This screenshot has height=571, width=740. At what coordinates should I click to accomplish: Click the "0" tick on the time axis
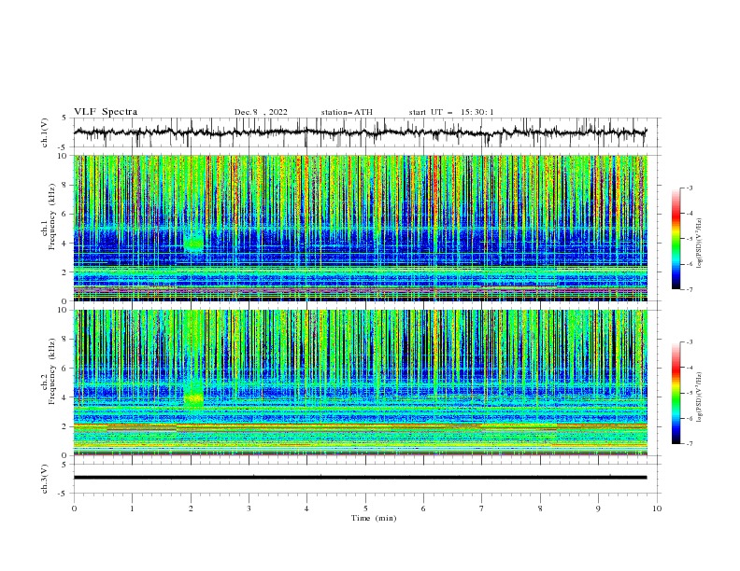pyautogui.click(x=74, y=508)
